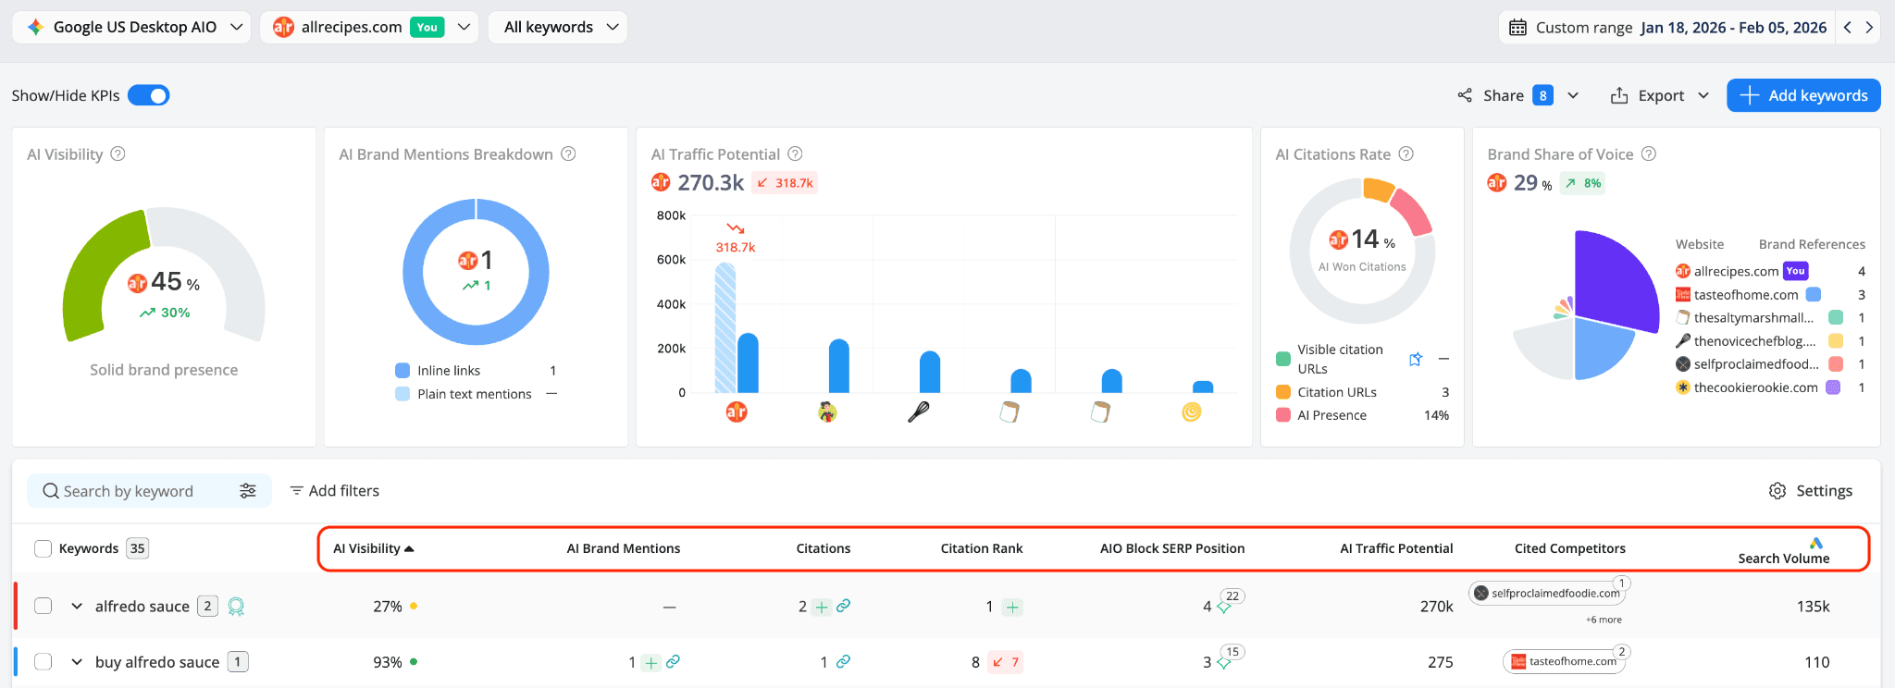Viewport: 1895px width, 688px height.
Task: Click Add filters
Action: point(334,491)
